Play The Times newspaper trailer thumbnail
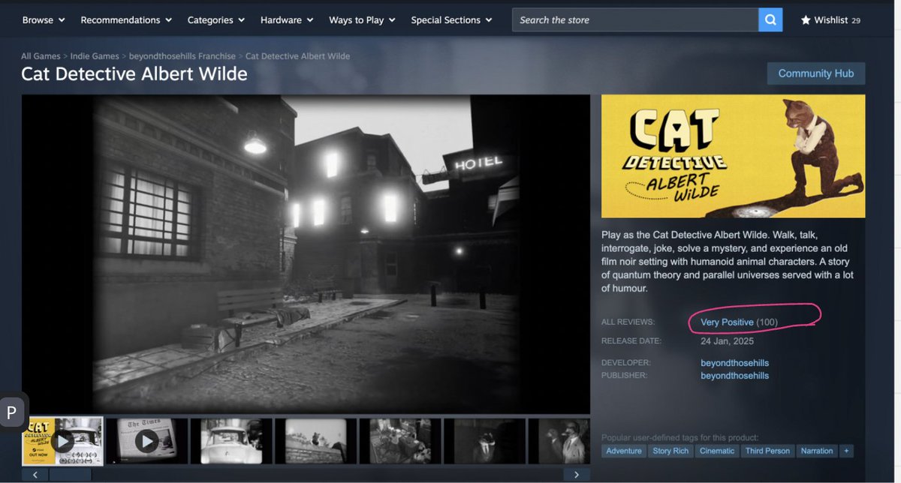 point(146,441)
